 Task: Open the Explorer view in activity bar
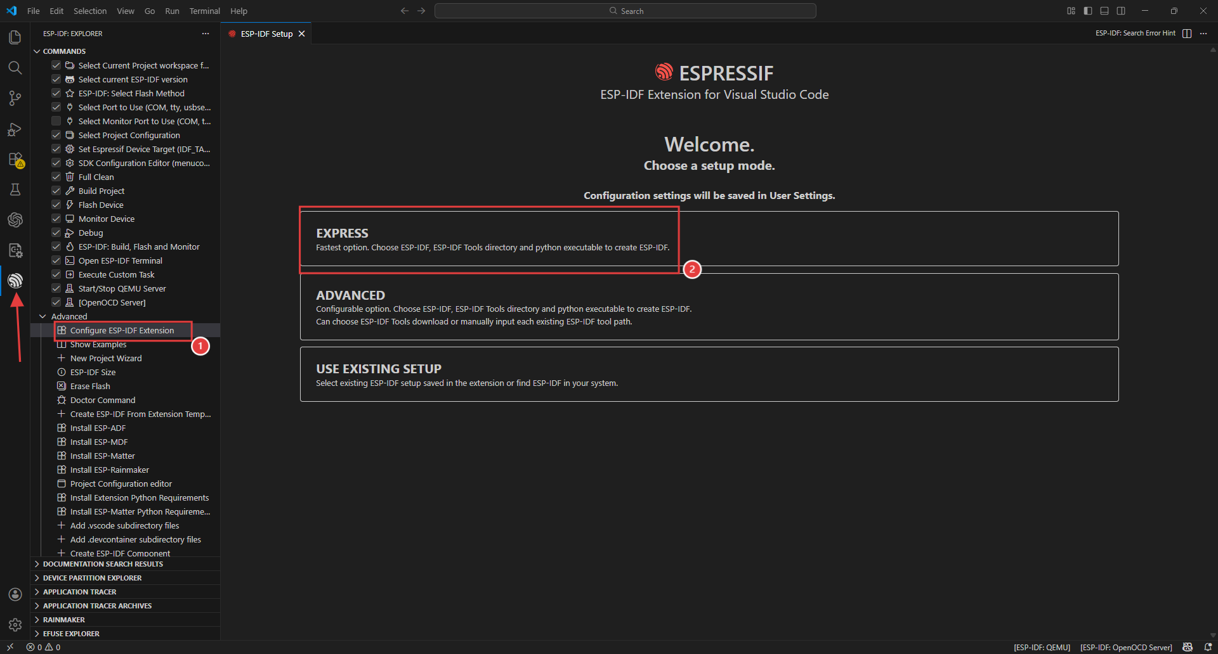(x=15, y=37)
